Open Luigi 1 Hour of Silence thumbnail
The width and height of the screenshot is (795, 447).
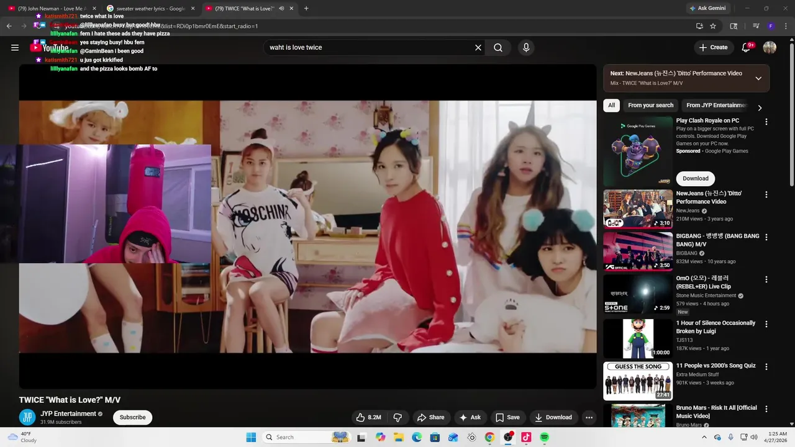pyautogui.click(x=638, y=338)
